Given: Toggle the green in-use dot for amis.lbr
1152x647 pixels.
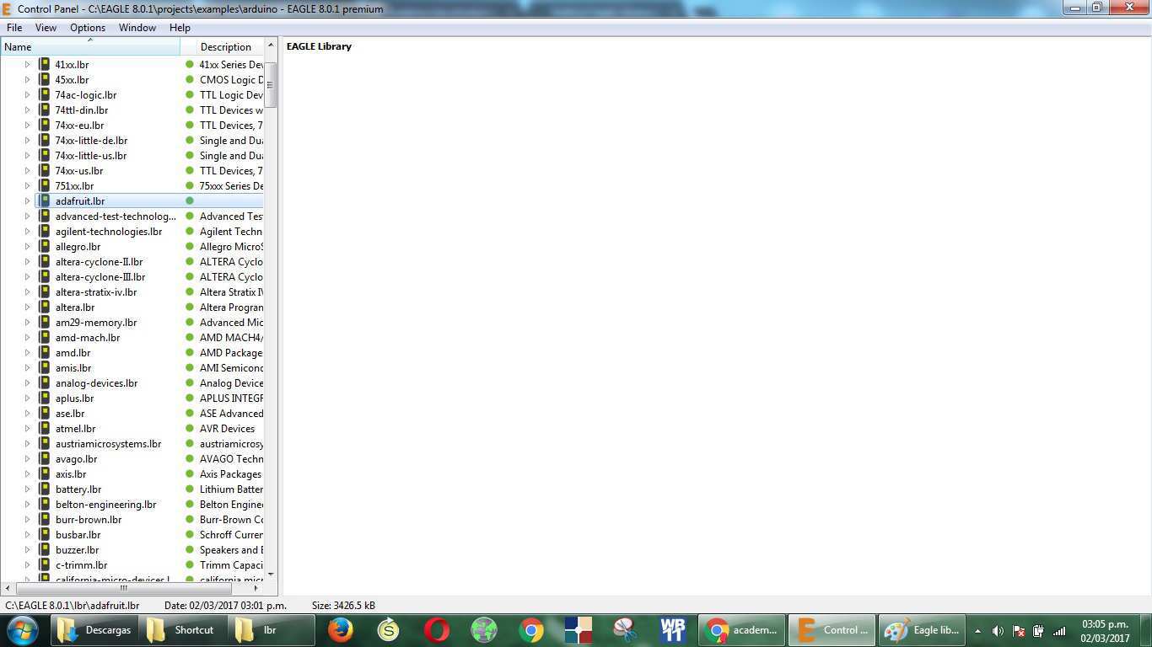Looking at the screenshot, I should coord(190,367).
